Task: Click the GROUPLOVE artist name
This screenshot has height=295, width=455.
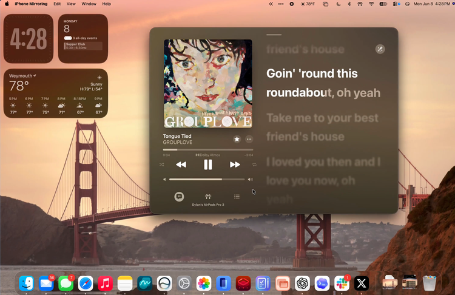Action: coord(177,142)
